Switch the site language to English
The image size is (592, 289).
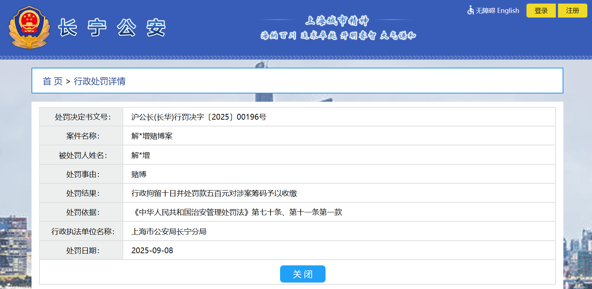(x=508, y=11)
